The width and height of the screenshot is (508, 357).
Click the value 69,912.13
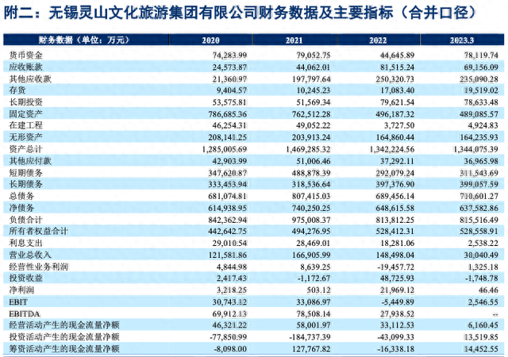(x=229, y=314)
